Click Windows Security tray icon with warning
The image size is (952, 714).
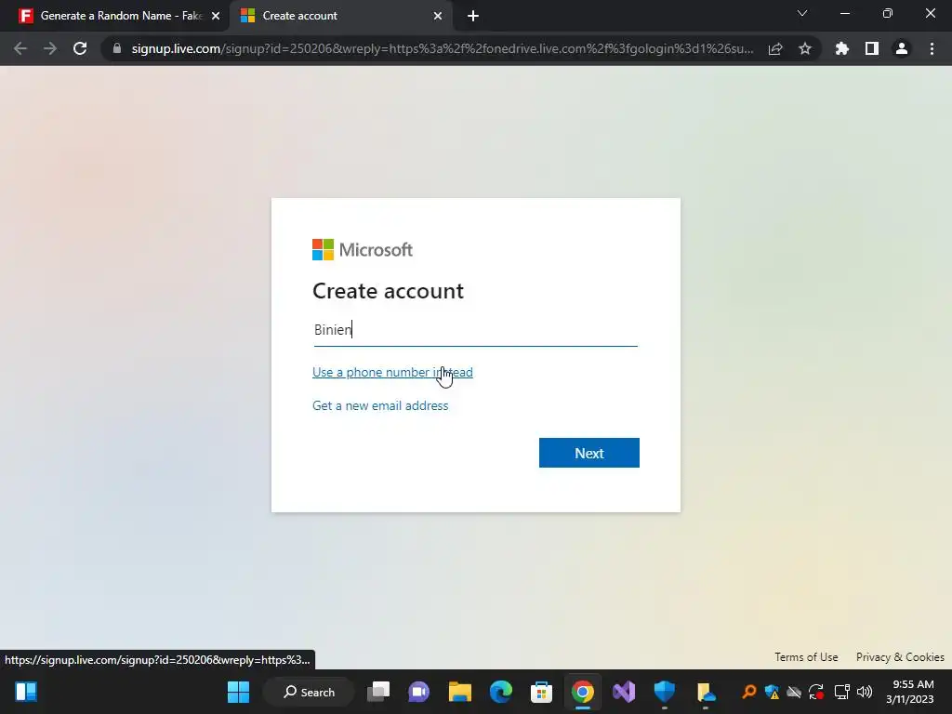click(x=772, y=692)
